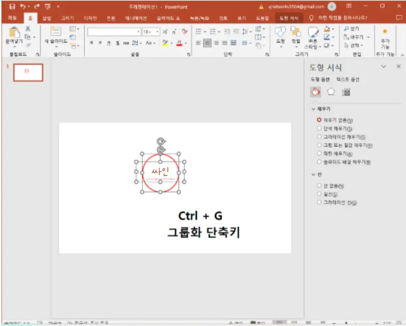Open the font size dropdown showing 18+
This screenshot has height=326, width=406.
pyautogui.click(x=151, y=32)
